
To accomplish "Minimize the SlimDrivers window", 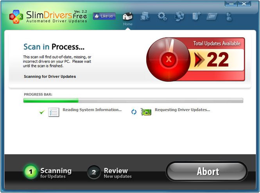I will (231, 4).
